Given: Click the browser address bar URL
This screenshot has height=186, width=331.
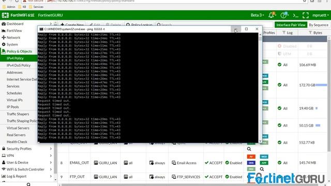Looking at the screenshot, I should click(91, 1).
